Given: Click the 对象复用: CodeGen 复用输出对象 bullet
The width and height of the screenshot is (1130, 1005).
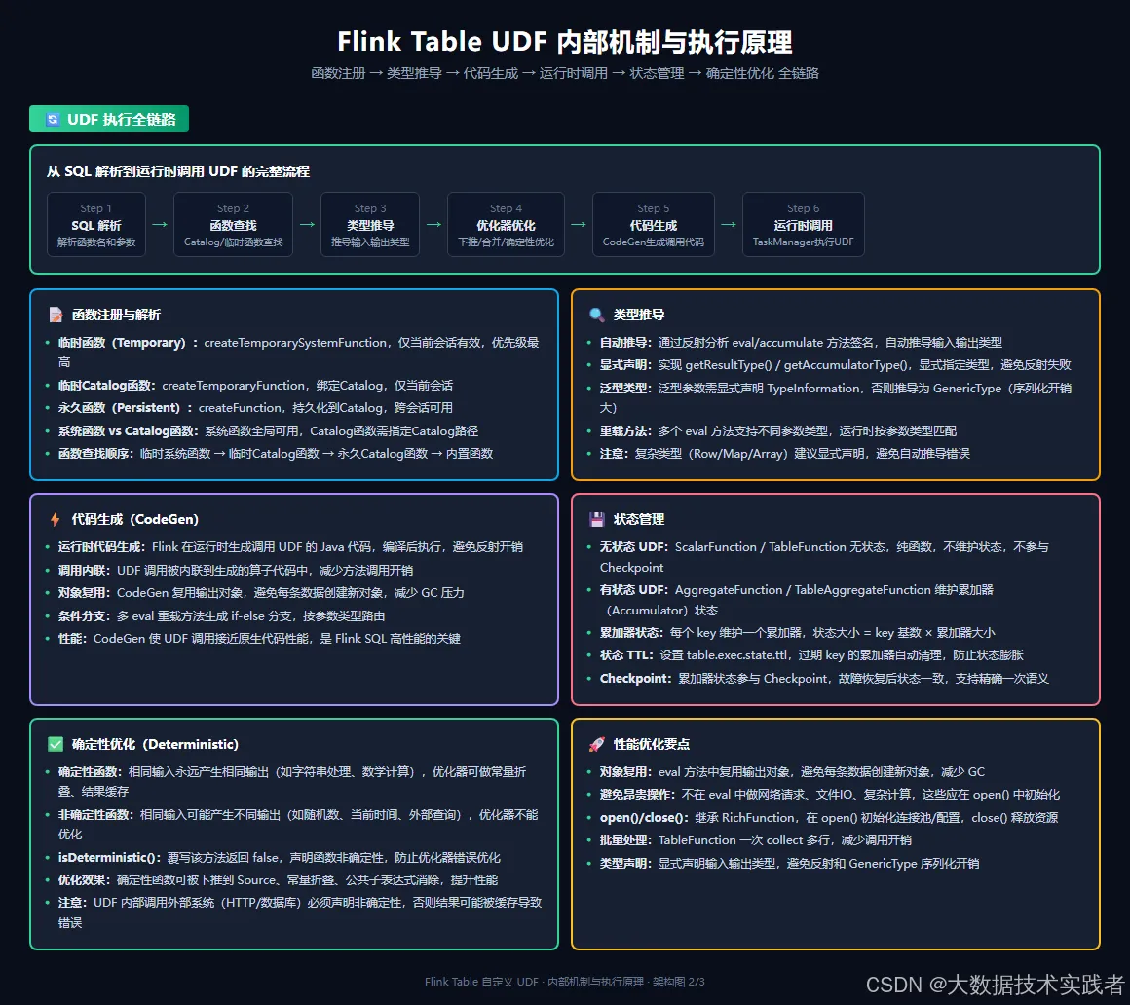Looking at the screenshot, I should (x=261, y=592).
